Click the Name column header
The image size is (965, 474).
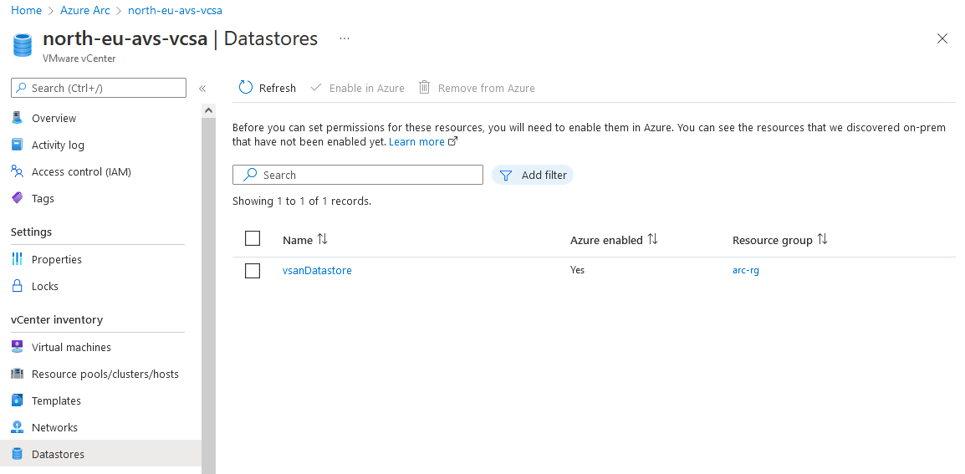coord(298,240)
